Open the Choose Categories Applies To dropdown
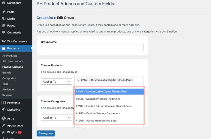 click(56, 118)
